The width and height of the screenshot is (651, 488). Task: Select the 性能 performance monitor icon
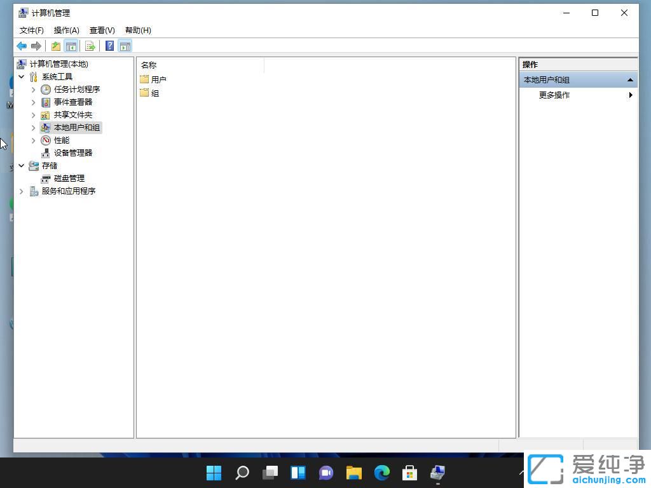[45, 140]
